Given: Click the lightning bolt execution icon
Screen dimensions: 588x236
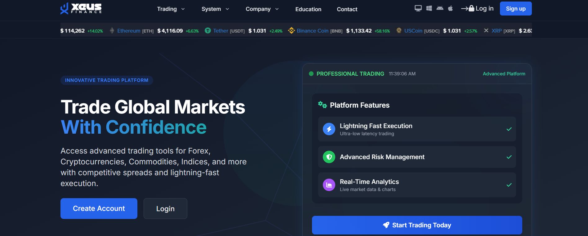Looking at the screenshot, I should click(x=329, y=129).
